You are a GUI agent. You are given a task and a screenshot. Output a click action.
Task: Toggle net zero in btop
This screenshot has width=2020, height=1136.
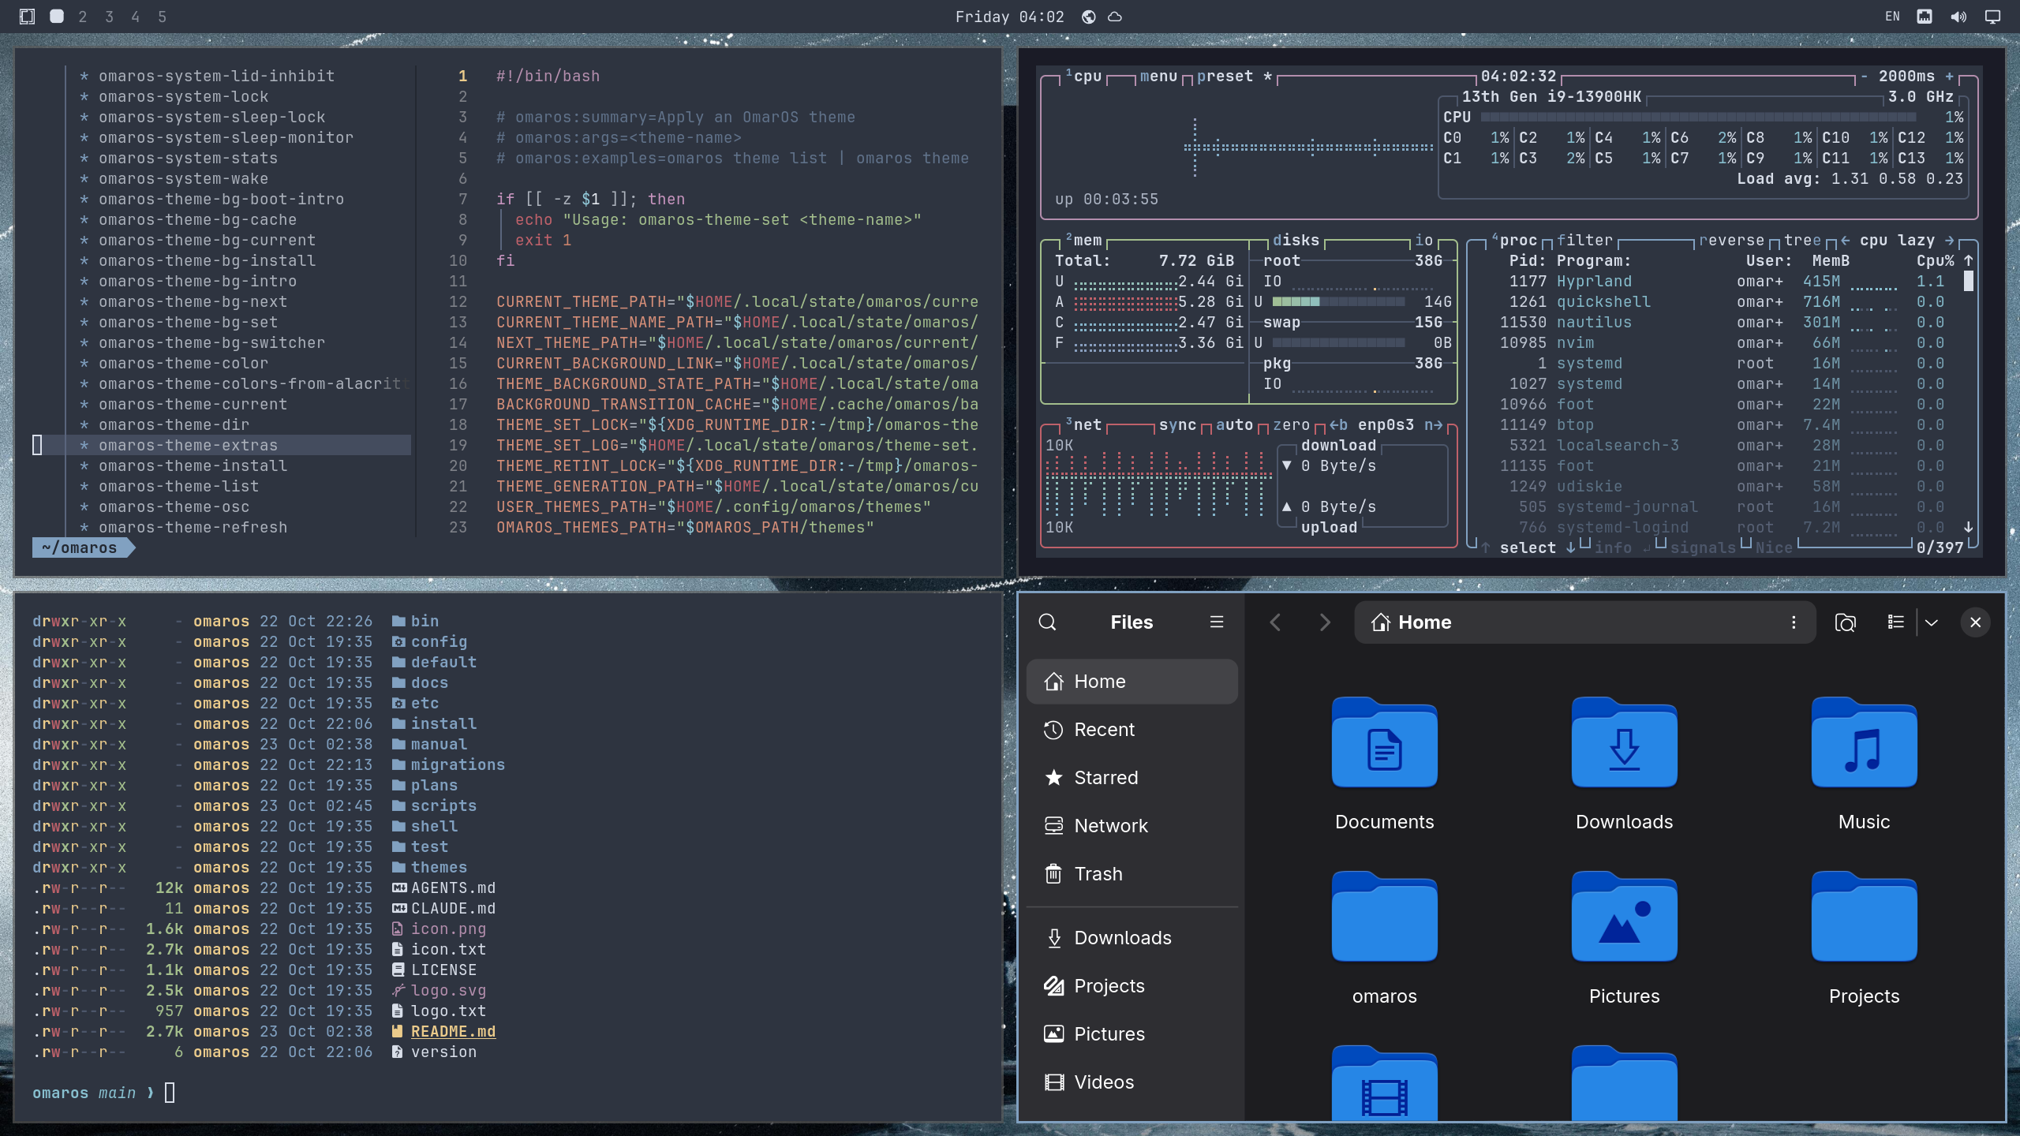(x=1291, y=425)
